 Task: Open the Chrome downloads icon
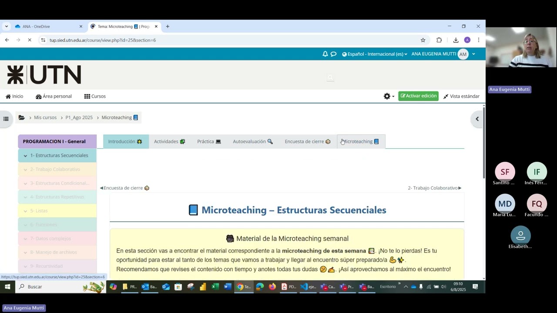(456, 40)
